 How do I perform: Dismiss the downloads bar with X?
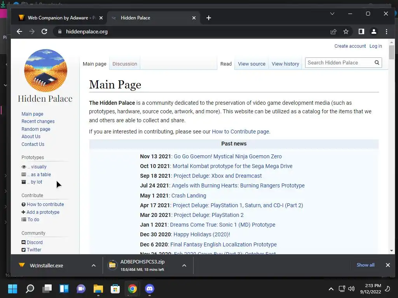point(388,265)
